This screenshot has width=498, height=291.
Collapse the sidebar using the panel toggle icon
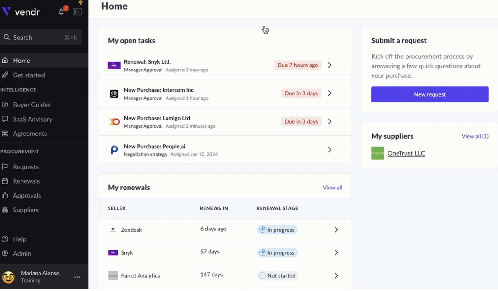77,11
